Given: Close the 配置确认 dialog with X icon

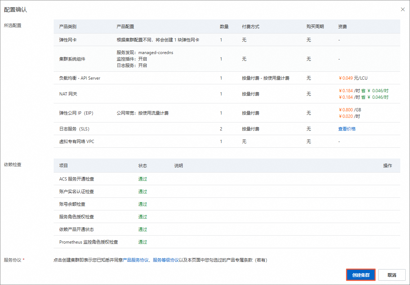Looking at the screenshot, I should (403, 9).
